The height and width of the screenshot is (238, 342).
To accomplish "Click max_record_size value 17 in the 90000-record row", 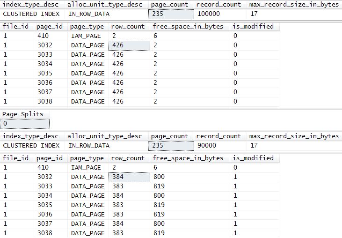I will click(294, 146).
